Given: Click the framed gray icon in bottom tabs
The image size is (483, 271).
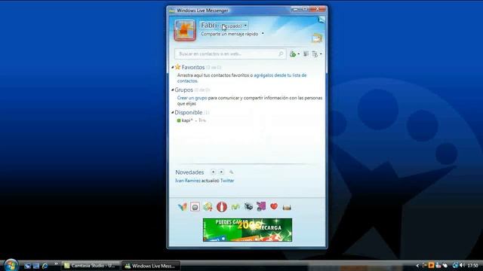Looking at the screenshot, I should click(195, 207).
